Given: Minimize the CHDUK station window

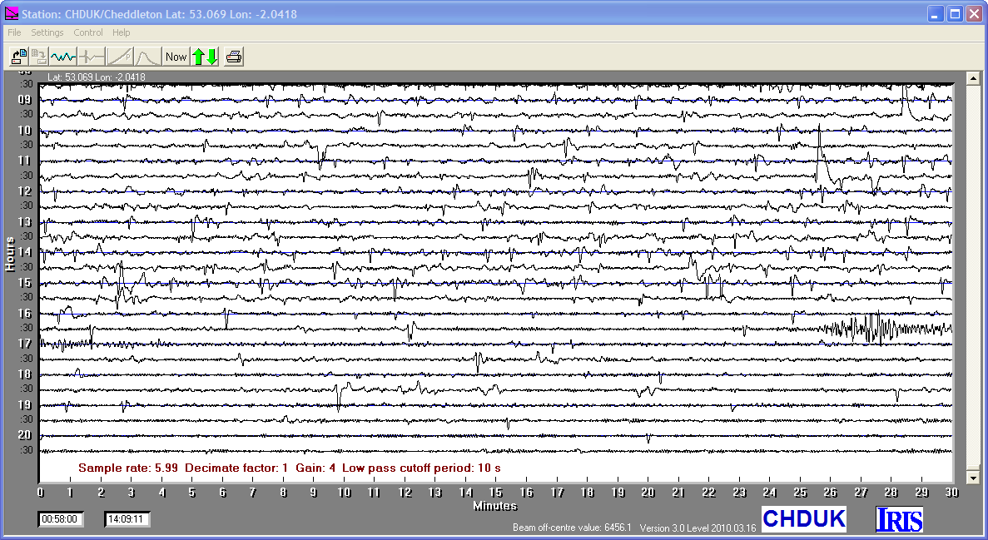Looking at the screenshot, I should tap(935, 14).
